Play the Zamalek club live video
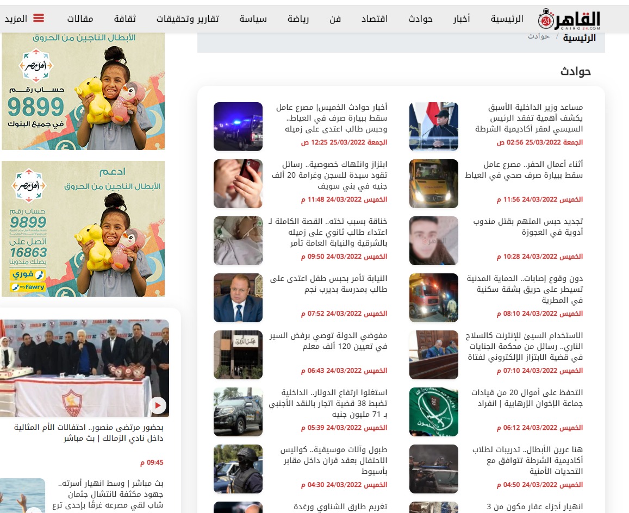Image resolution: width=629 pixels, height=513 pixels. point(158,405)
